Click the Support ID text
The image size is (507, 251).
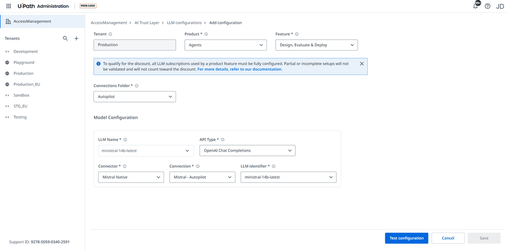(40, 242)
